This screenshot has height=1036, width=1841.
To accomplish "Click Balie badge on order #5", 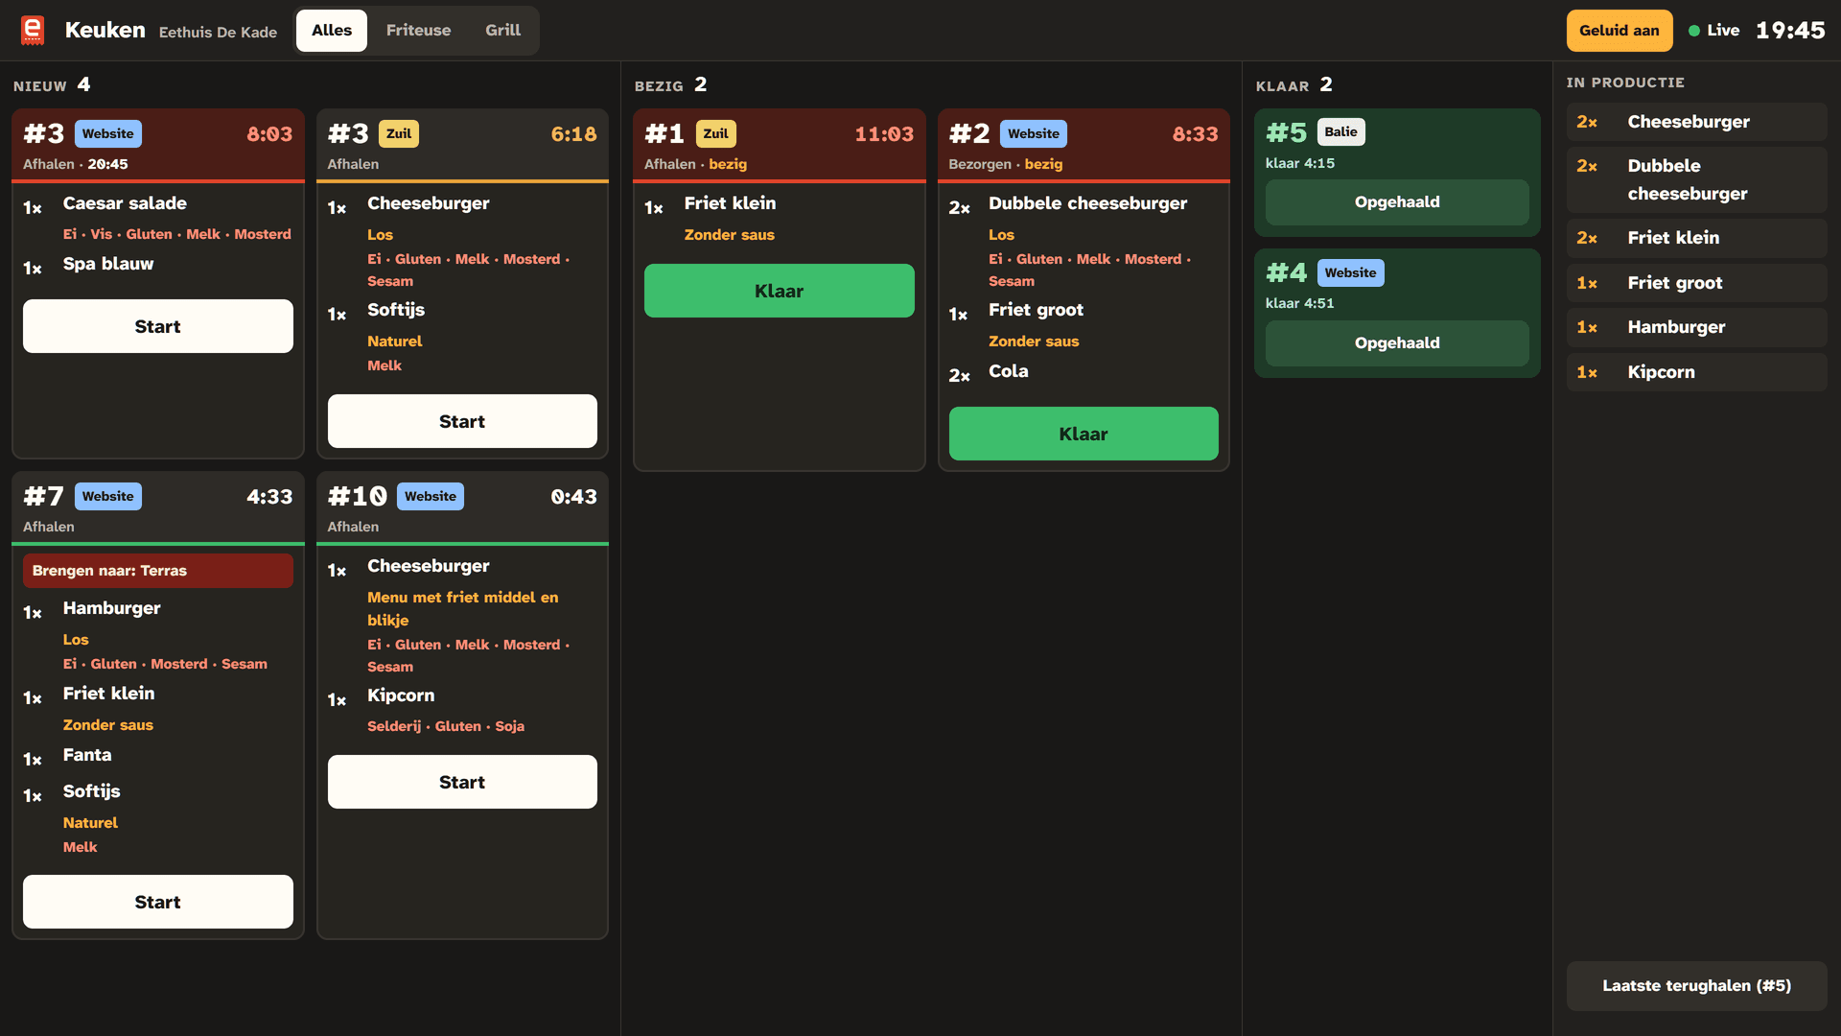I will coord(1340,131).
